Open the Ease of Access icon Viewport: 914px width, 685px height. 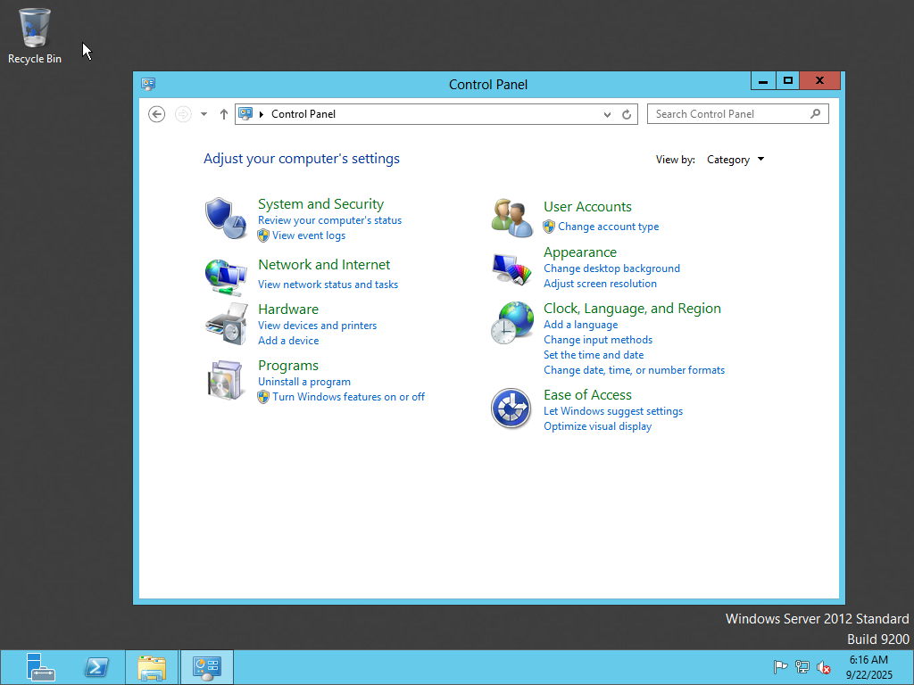[x=511, y=409]
